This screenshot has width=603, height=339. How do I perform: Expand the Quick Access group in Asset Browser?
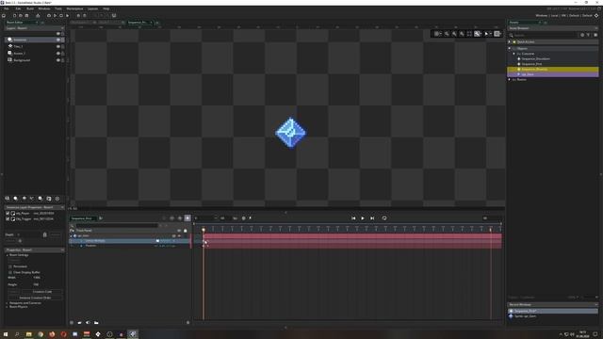point(510,41)
